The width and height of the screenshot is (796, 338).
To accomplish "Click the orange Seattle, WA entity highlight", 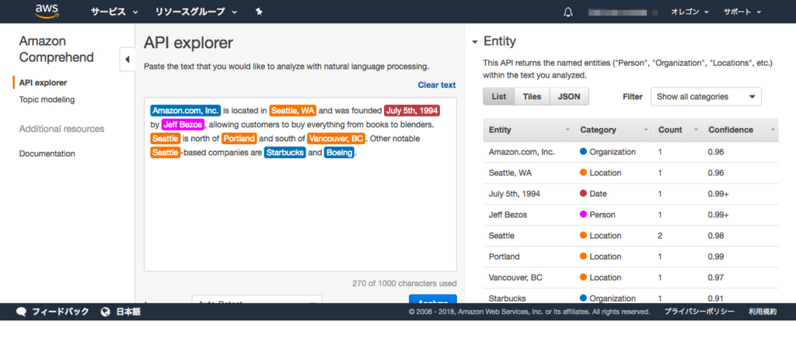I will (293, 110).
